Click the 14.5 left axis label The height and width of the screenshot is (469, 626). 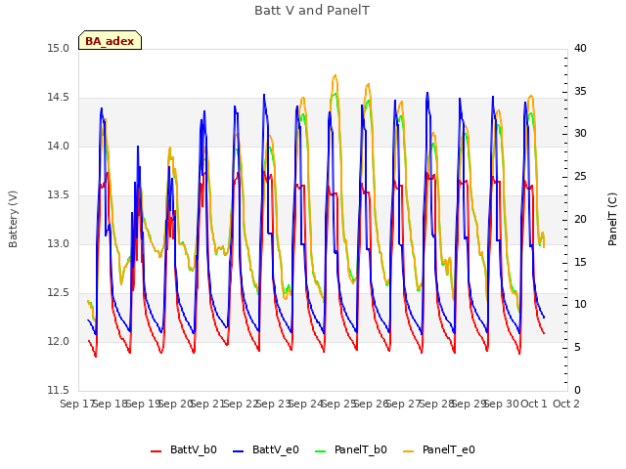point(59,98)
